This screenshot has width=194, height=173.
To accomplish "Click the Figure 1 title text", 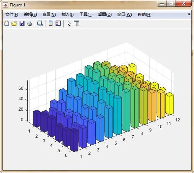I will (18, 5).
